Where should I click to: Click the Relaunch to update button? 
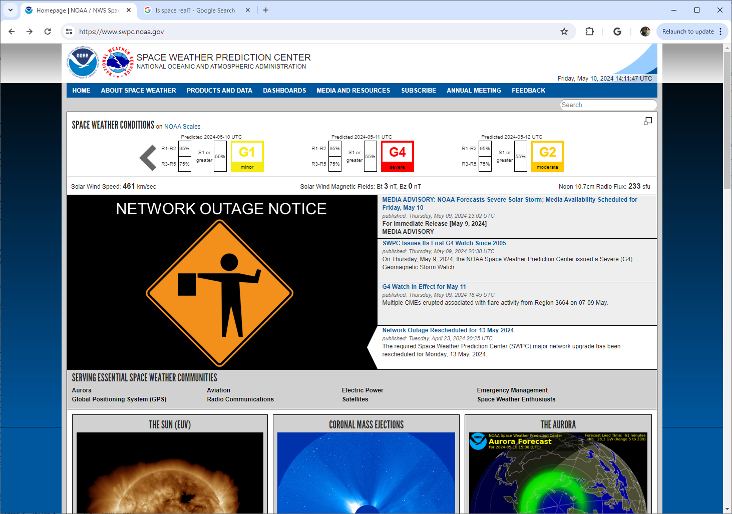pos(688,32)
